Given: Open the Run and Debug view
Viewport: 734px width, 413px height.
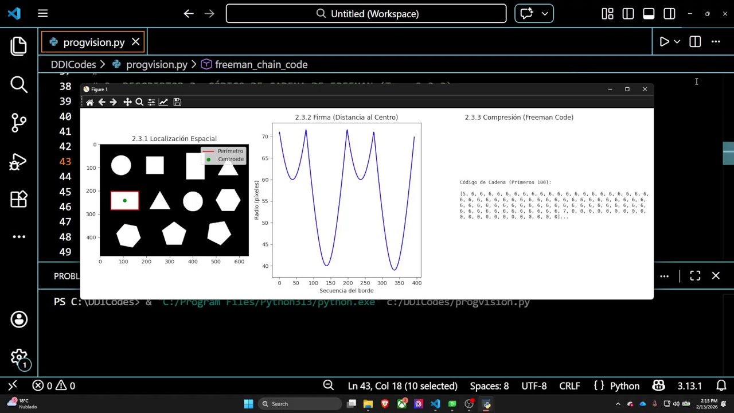Looking at the screenshot, I should 19,161.
